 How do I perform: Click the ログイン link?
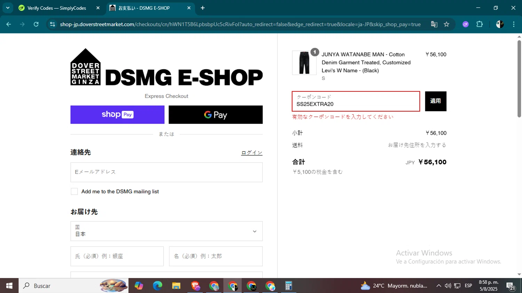252,153
